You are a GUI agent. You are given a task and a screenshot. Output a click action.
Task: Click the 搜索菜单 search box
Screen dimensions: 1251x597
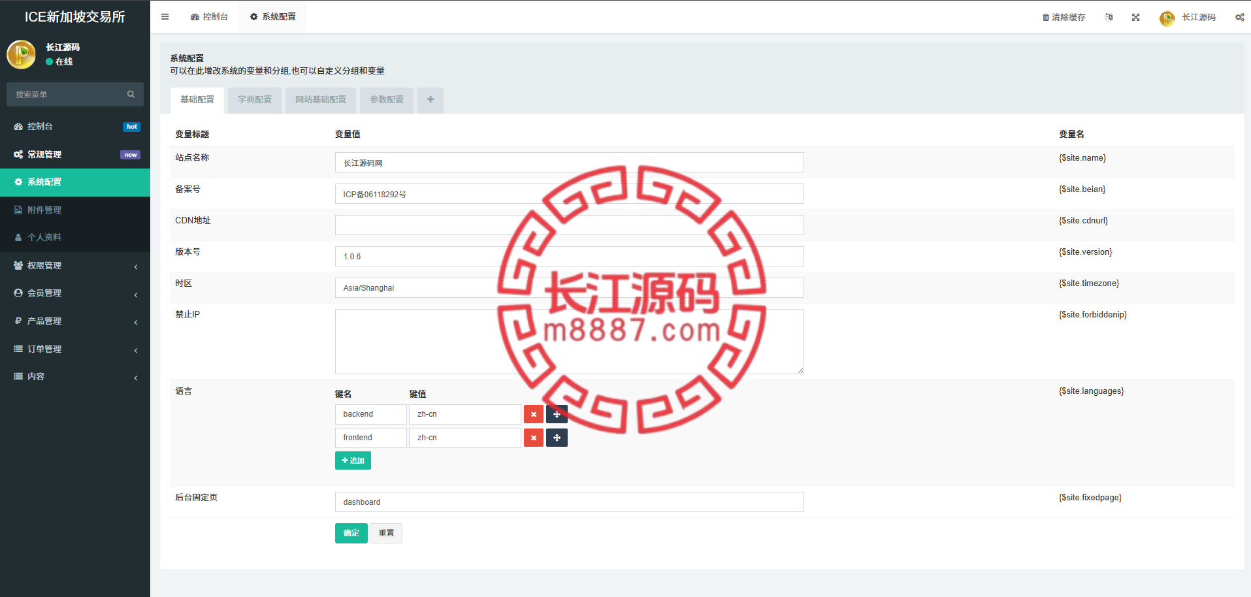(75, 95)
